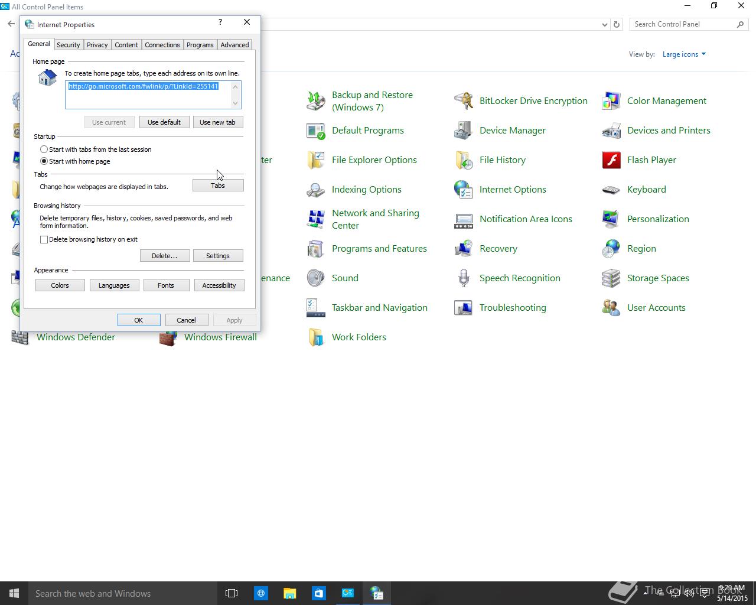Open the Flash Player icon

click(x=611, y=160)
